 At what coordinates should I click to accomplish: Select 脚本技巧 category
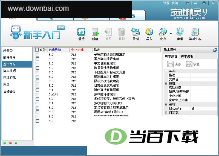coord(17,71)
